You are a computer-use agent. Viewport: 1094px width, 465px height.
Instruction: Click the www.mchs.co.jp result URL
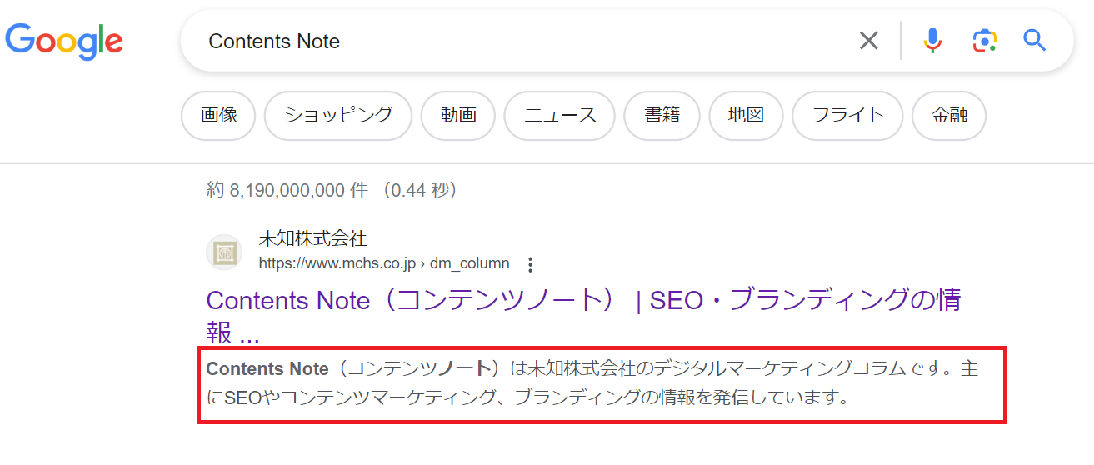pos(383,263)
